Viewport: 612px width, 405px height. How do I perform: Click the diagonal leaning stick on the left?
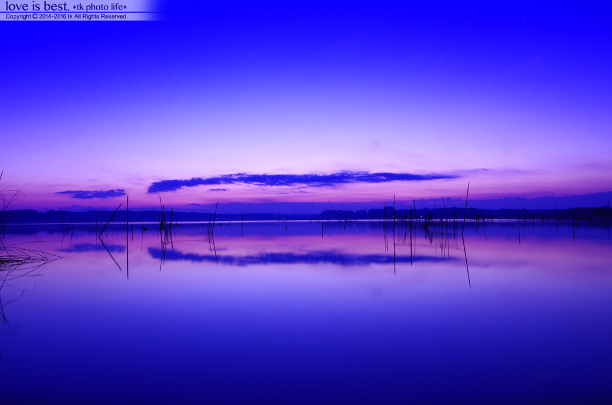pyautogui.click(x=110, y=220)
